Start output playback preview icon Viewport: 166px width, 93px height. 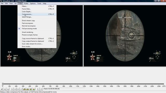point(8,89)
